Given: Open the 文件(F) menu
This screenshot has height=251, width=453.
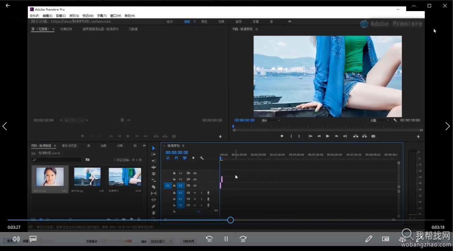Looking at the screenshot, I should 34,16.
